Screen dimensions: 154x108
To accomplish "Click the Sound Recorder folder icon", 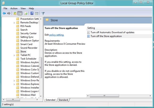I will point(18,48).
